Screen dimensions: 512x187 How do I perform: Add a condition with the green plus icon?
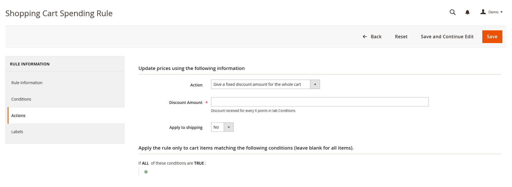[146, 172]
